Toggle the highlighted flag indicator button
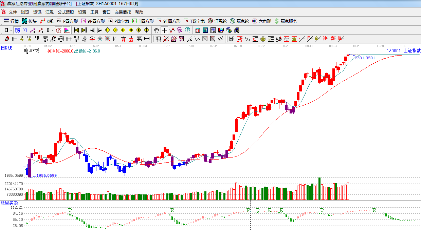This screenshot has height=231, width=421. click(x=67, y=30)
